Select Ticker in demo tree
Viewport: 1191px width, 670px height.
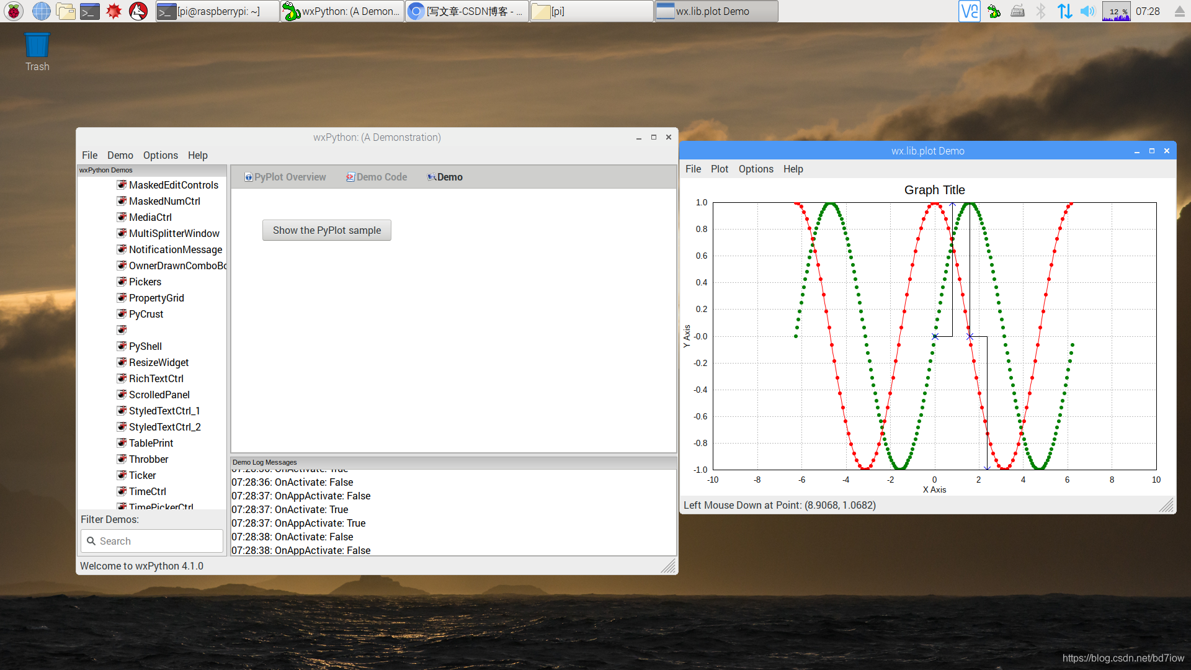point(142,475)
